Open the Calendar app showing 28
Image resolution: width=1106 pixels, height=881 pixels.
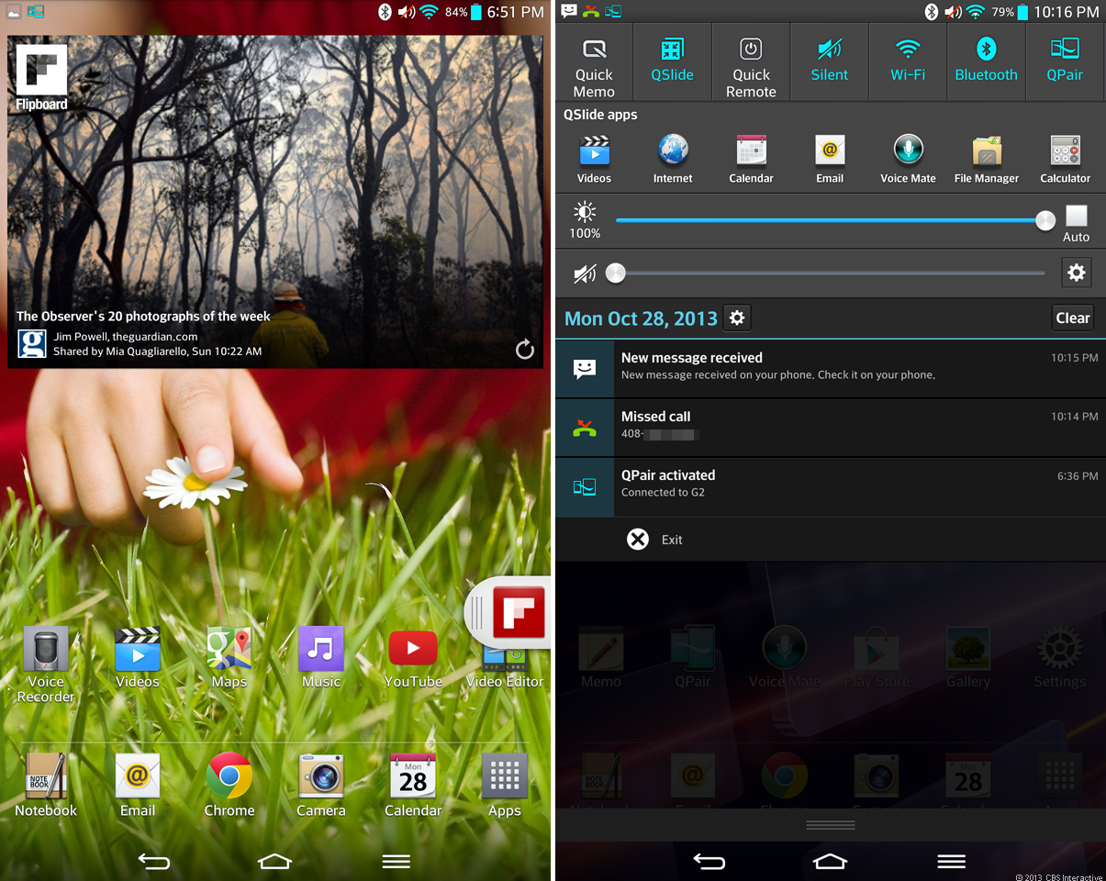point(413,785)
